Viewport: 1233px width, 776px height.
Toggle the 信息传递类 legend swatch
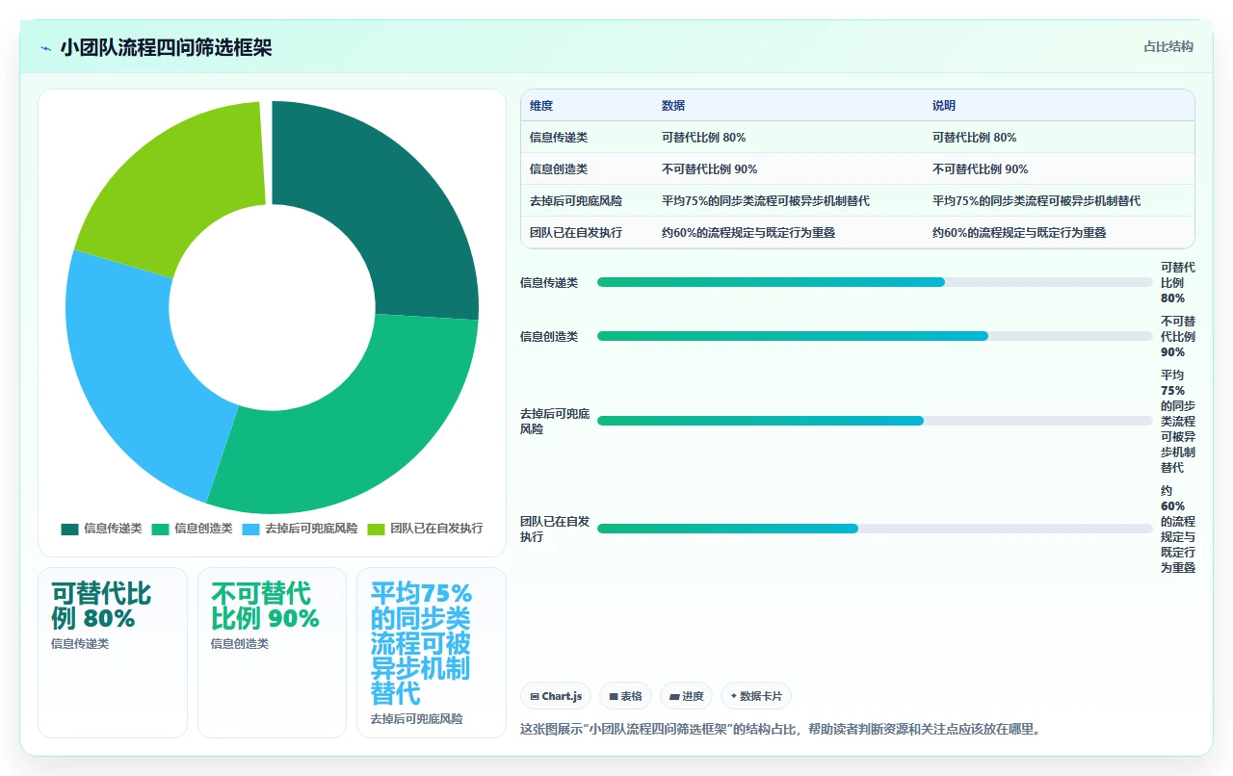tap(69, 529)
